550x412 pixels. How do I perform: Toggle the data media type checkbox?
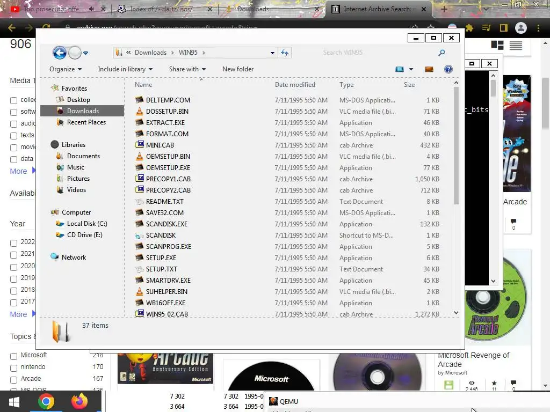(x=13, y=159)
